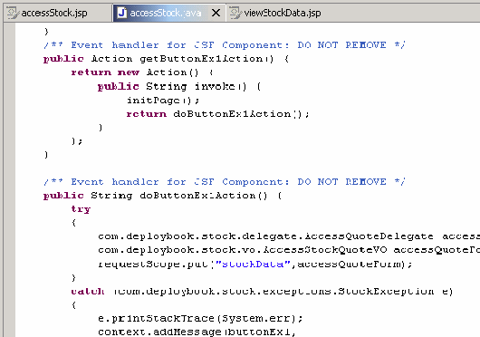Click the first 'DO NOT REMOVE' comment
The height and width of the screenshot is (337, 480).
click(x=341, y=45)
